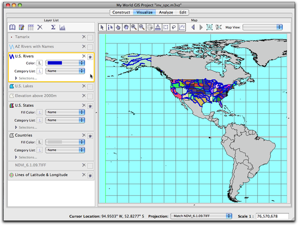Viewport: 298px width, 225px height.
Task: Open U.S. Rivers Color dropdown
Action: 65,63
